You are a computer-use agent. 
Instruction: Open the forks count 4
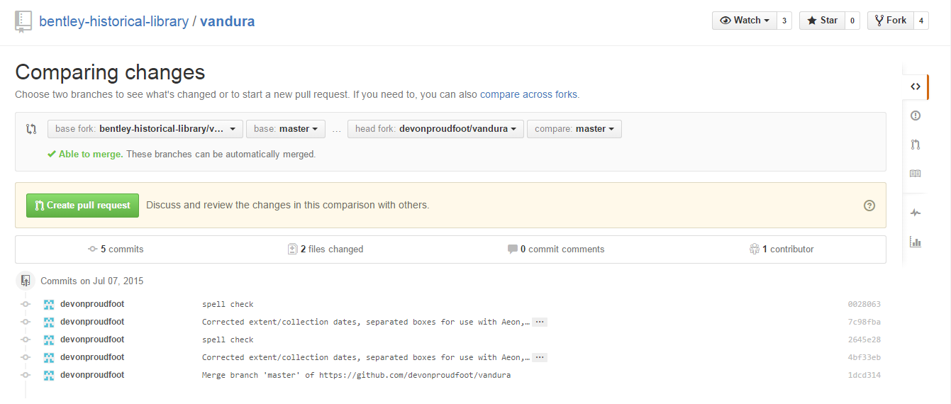[921, 21]
